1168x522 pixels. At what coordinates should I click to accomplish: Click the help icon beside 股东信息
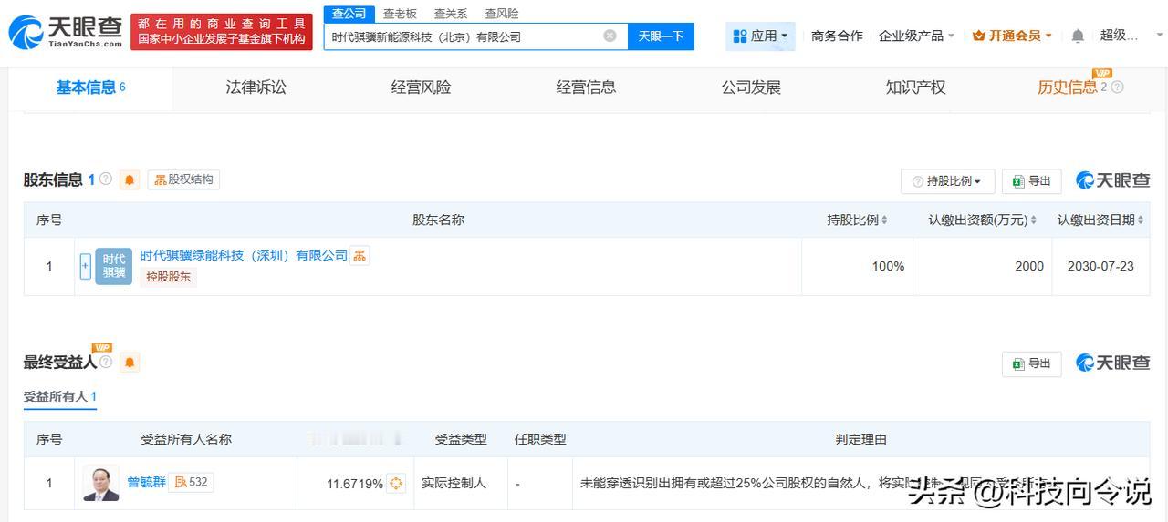(x=106, y=179)
